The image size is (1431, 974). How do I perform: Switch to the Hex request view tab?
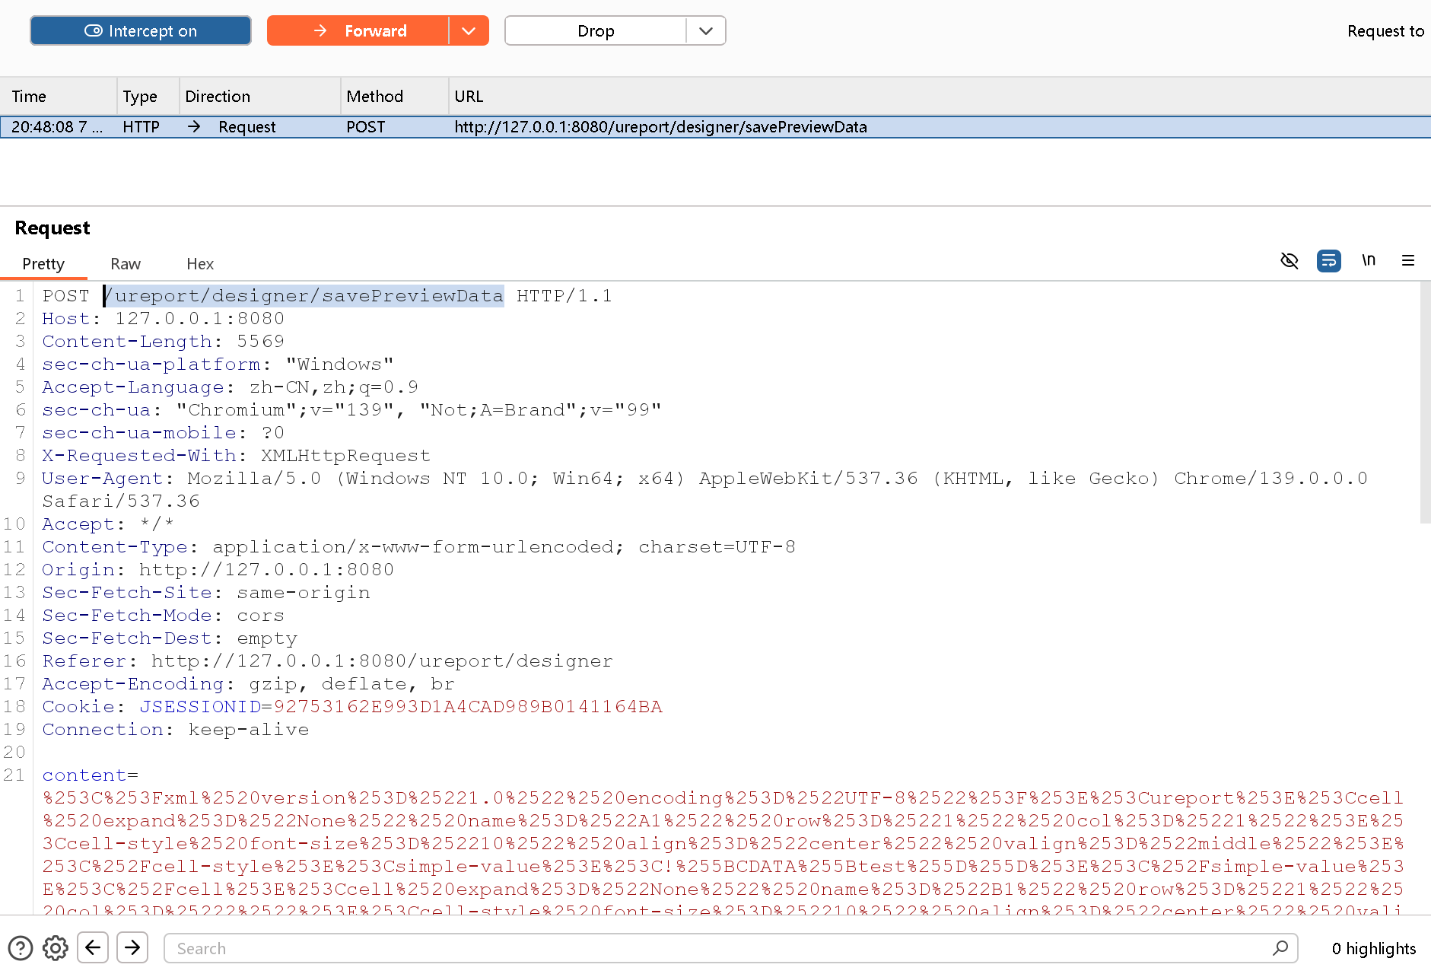pos(199,263)
